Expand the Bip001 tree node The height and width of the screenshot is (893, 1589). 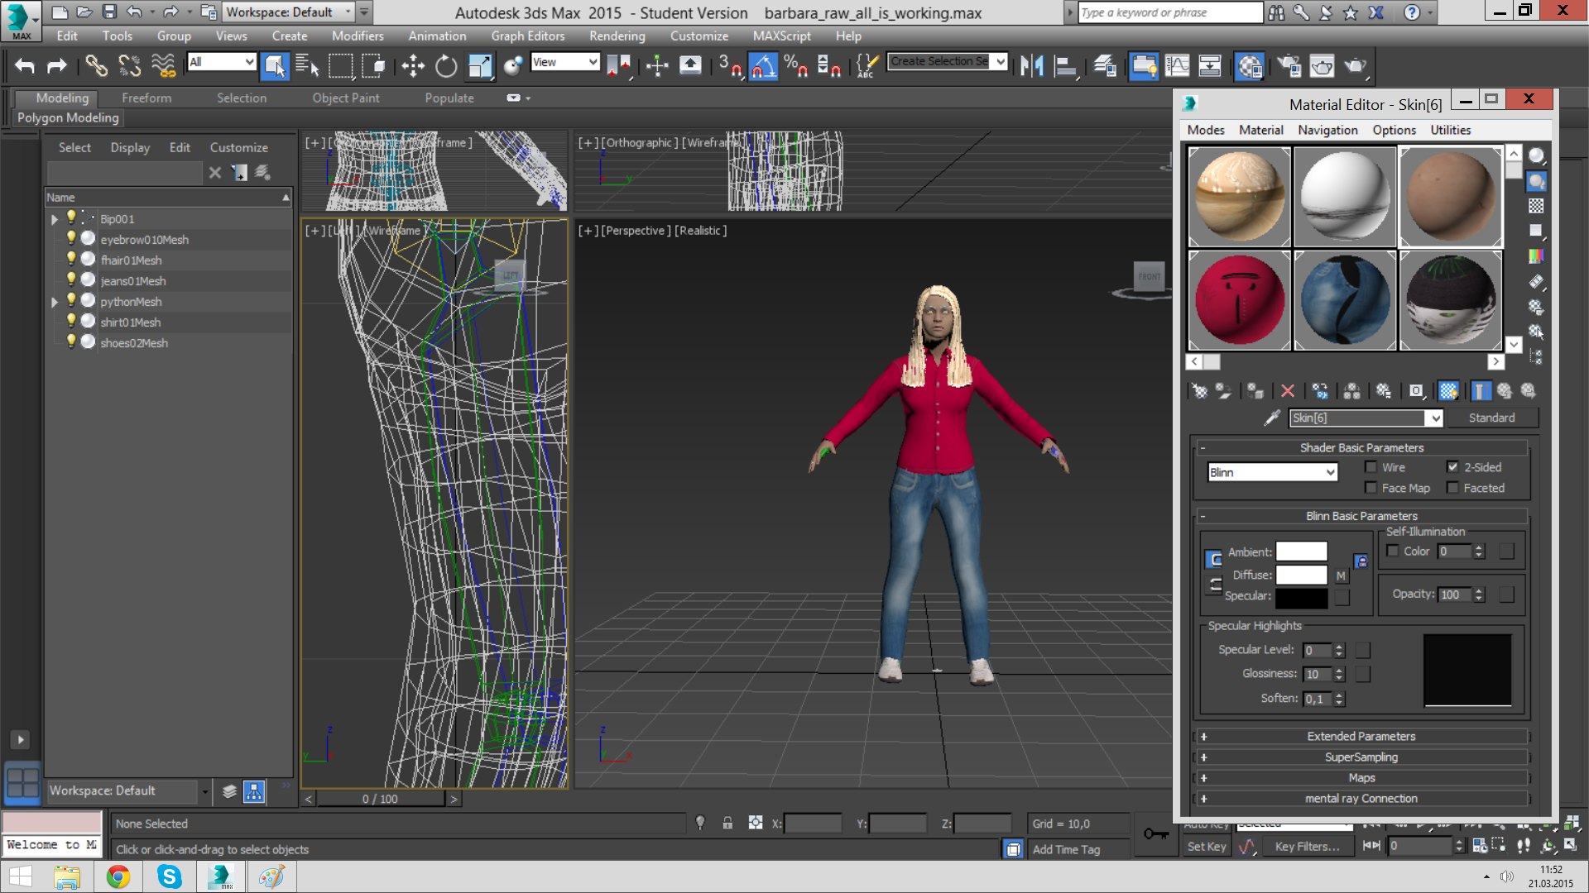(x=55, y=219)
